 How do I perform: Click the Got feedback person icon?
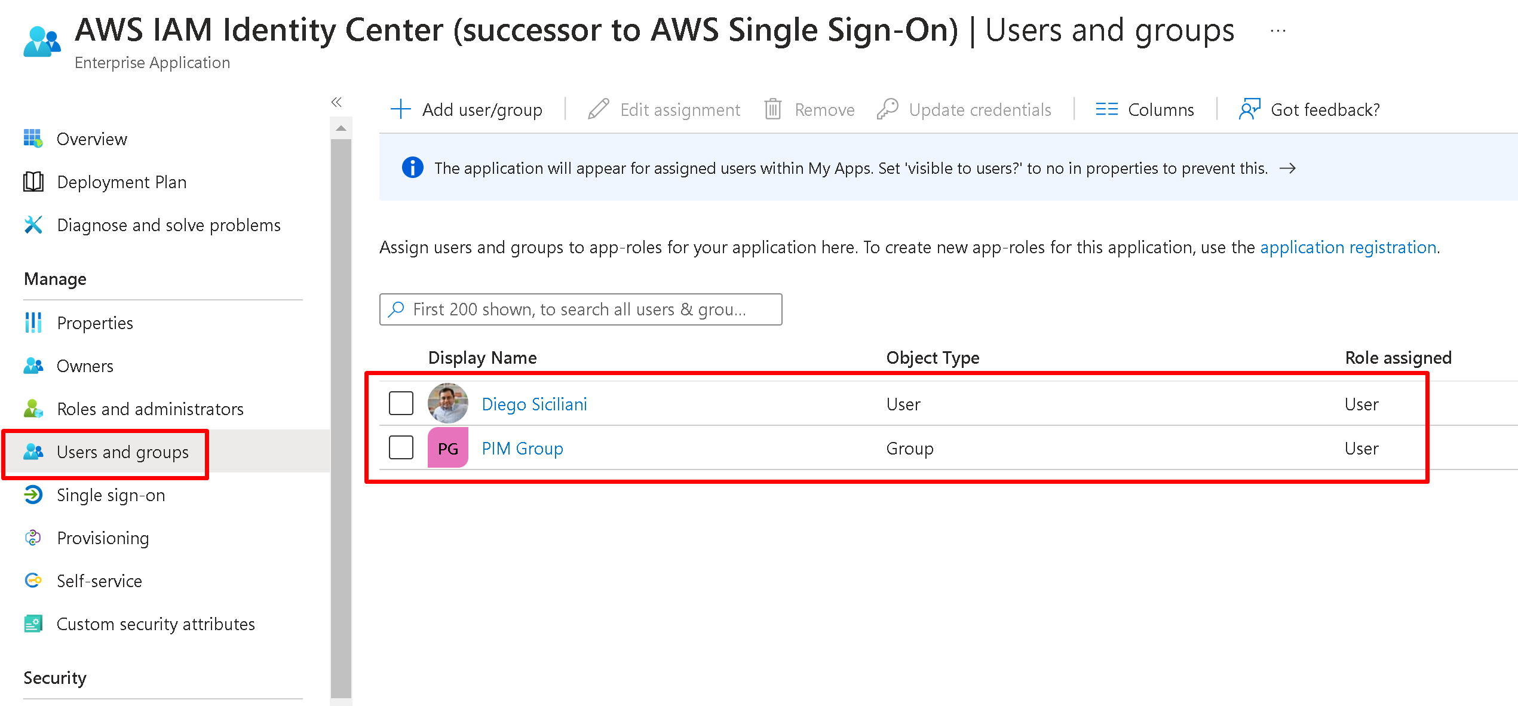point(1249,109)
